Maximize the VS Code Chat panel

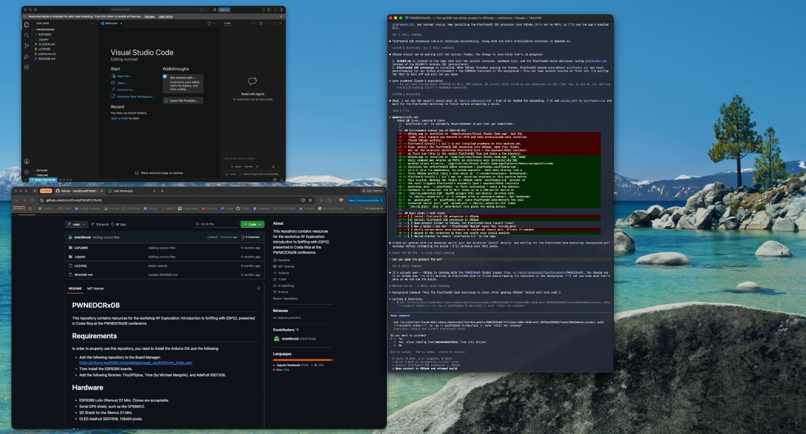(274, 23)
